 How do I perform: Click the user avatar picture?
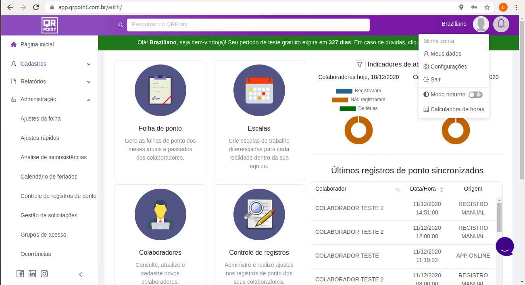pyautogui.click(x=481, y=24)
